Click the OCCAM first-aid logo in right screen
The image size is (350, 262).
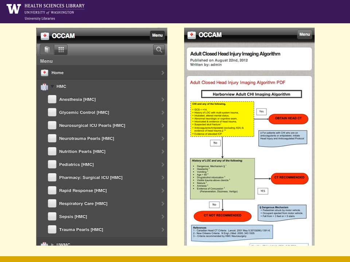pos(192,35)
